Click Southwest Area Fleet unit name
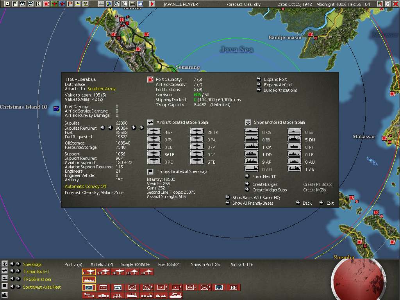 tap(42, 287)
